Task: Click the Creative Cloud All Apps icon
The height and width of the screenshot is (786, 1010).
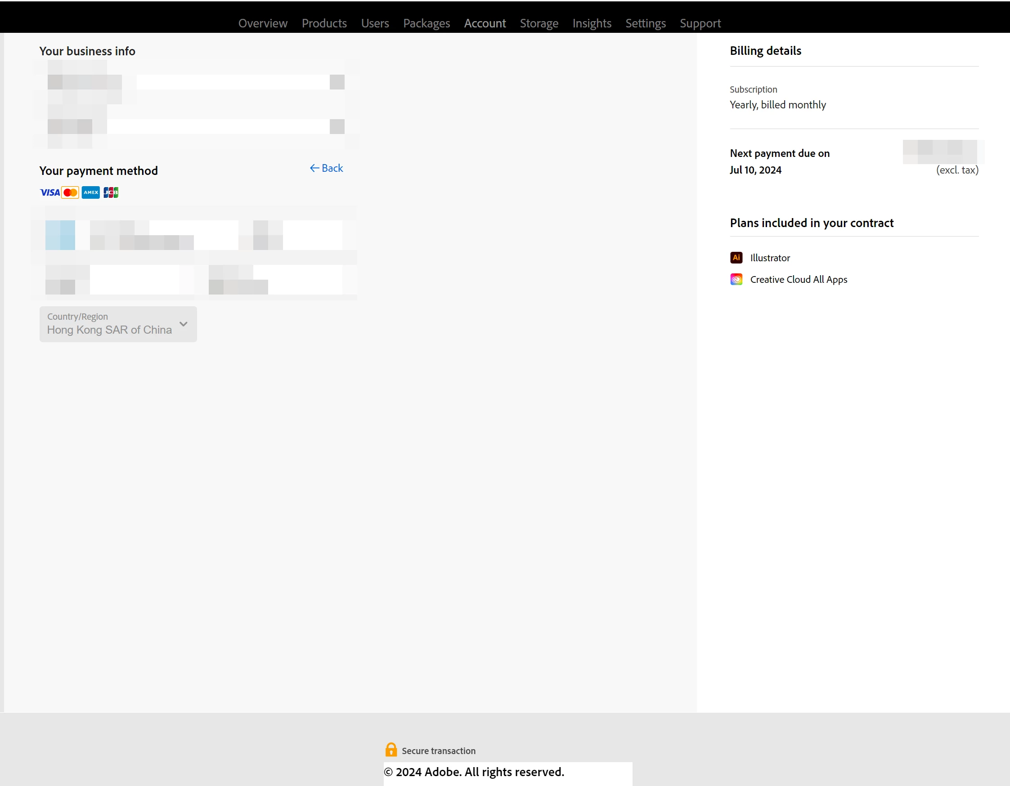Action: point(736,280)
